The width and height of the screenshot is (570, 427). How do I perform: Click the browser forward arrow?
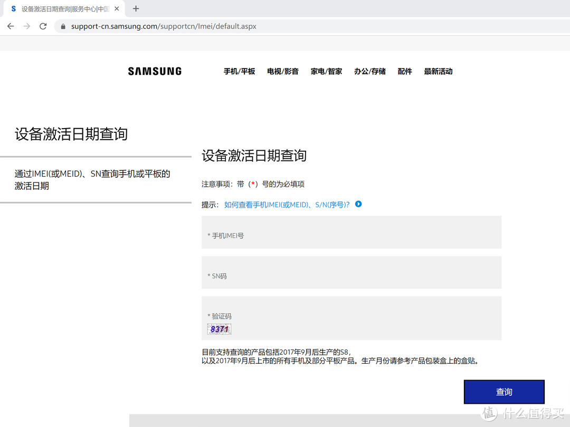26,26
